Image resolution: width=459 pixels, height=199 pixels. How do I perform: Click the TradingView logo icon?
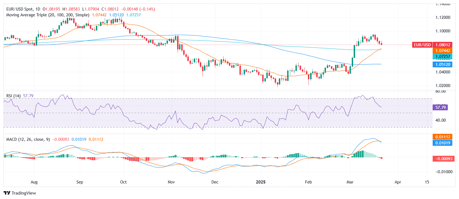(x=7, y=193)
